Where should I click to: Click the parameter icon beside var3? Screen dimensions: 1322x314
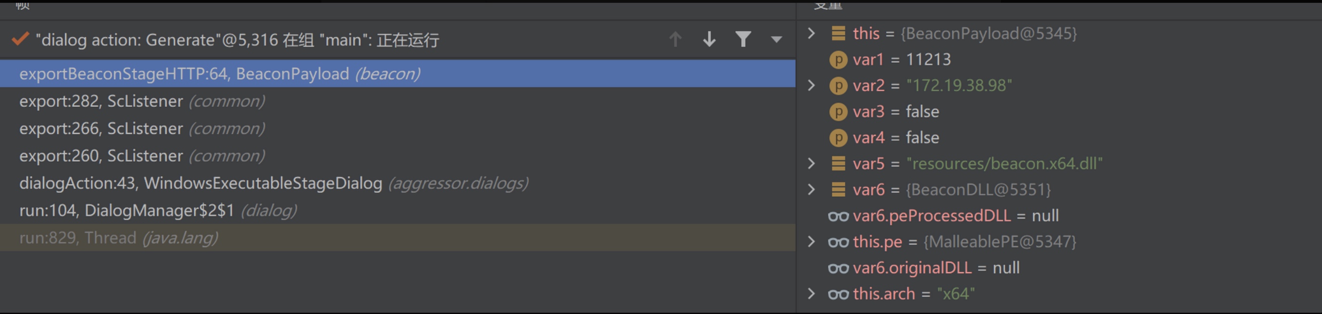coord(838,112)
